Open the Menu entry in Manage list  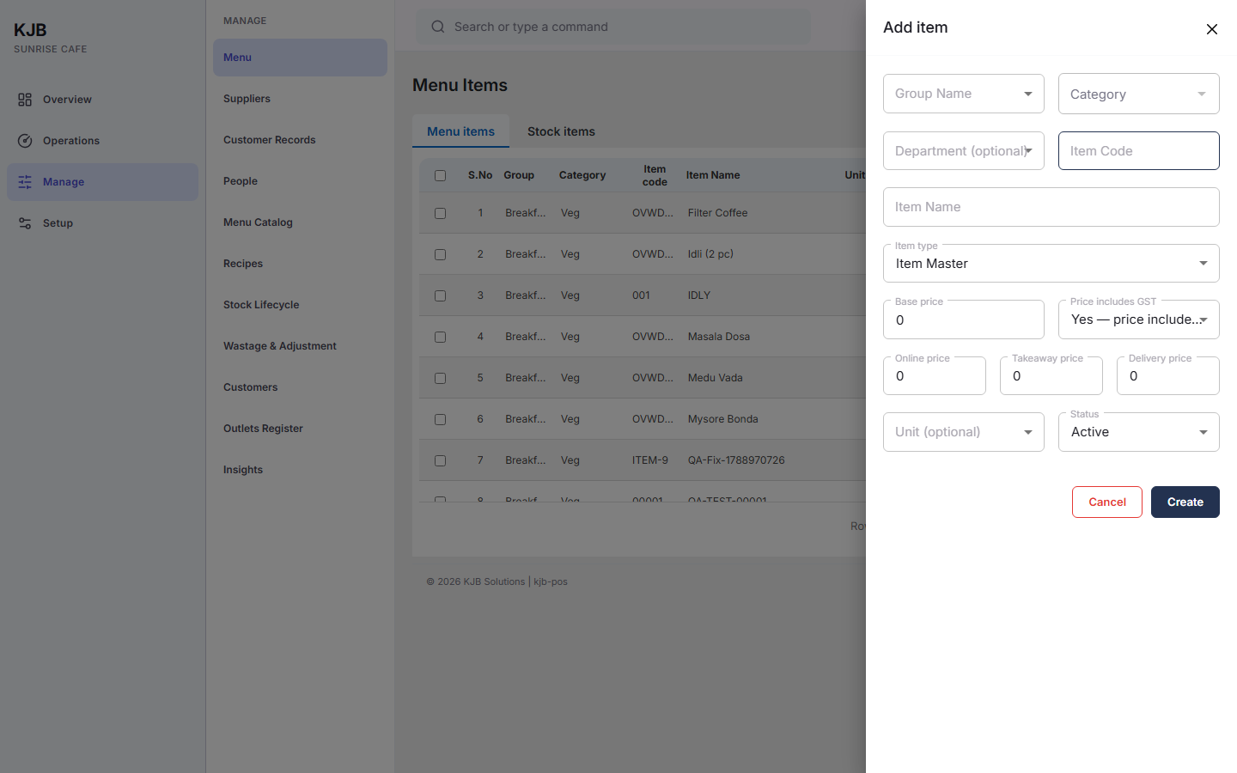pos(300,58)
